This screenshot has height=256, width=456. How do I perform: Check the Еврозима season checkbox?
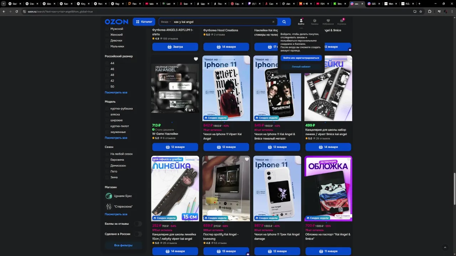click(x=107, y=160)
